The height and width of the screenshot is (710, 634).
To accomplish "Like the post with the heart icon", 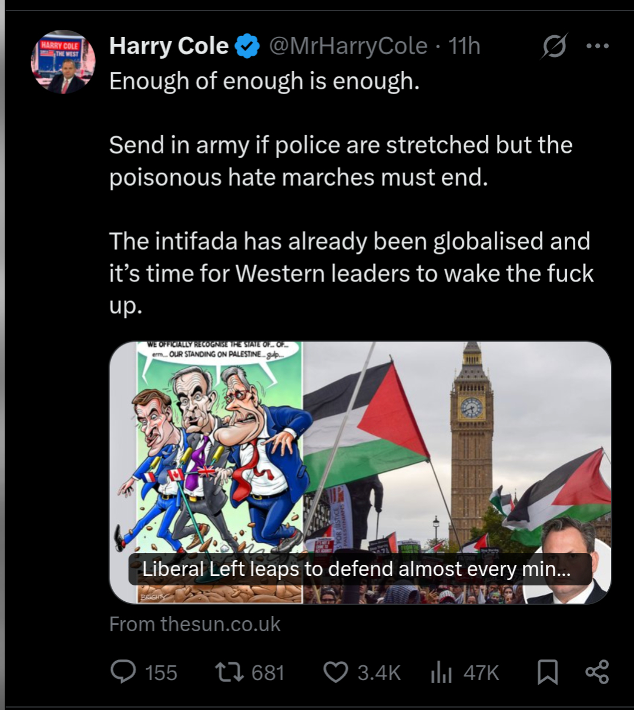I will coord(336,672).
